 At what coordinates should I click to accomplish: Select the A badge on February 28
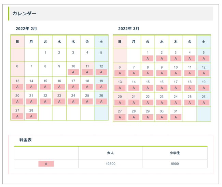coord(31,116)
